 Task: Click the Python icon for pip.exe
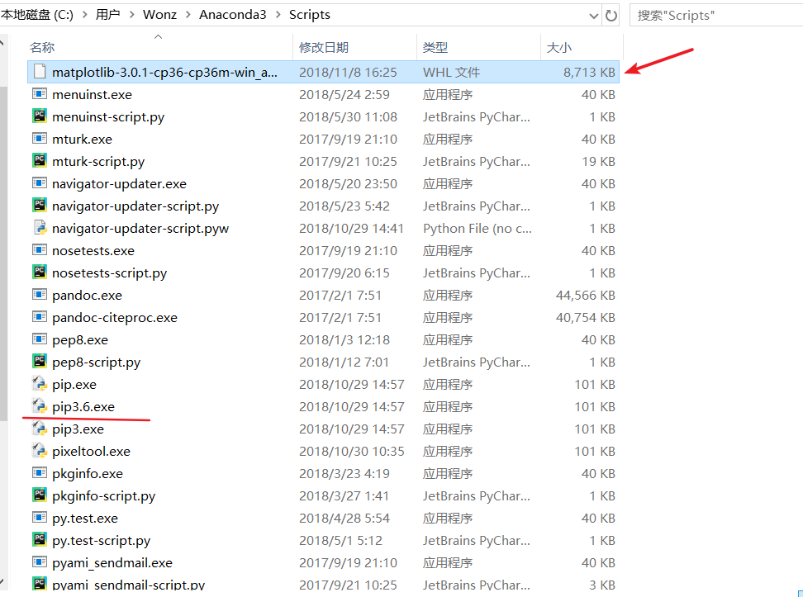40,384
